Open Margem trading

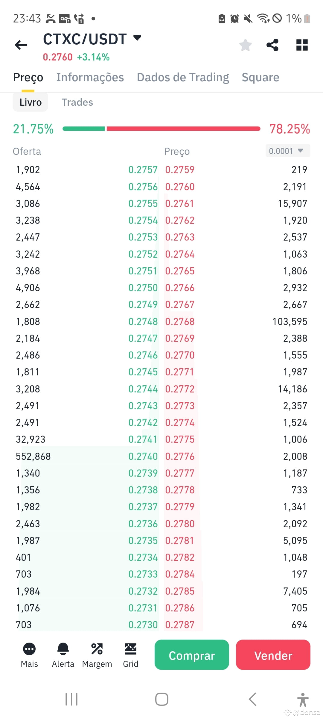coord(97,655)
